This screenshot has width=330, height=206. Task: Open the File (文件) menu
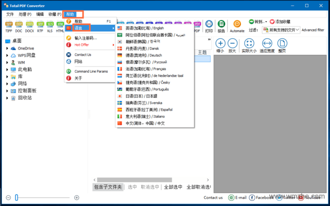click(10, 14)
